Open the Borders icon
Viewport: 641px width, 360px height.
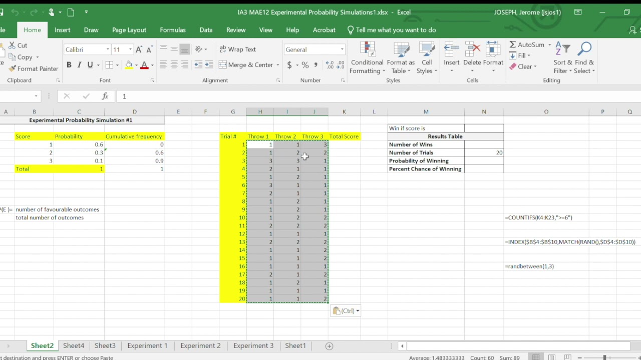coord(109,65)
